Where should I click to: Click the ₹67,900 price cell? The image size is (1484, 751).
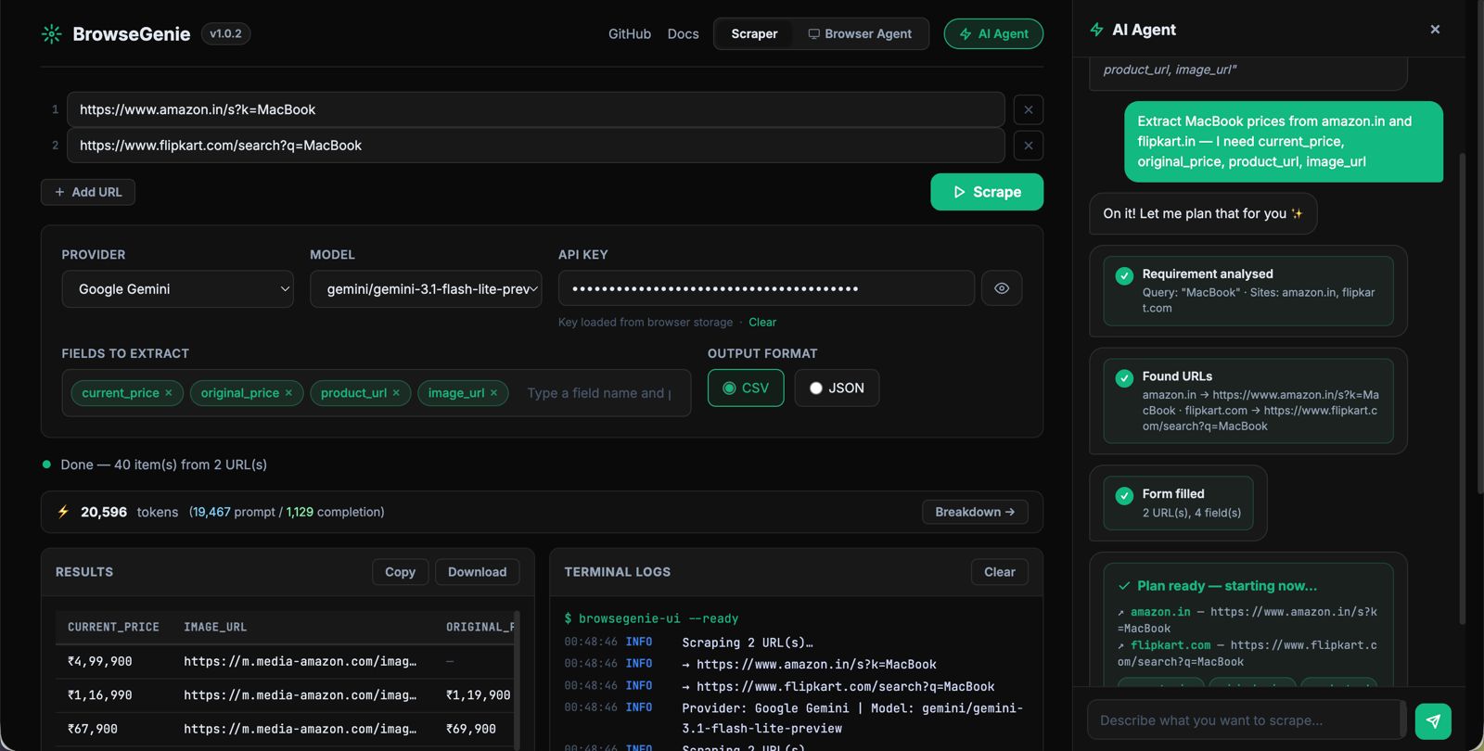click(93, 730)
